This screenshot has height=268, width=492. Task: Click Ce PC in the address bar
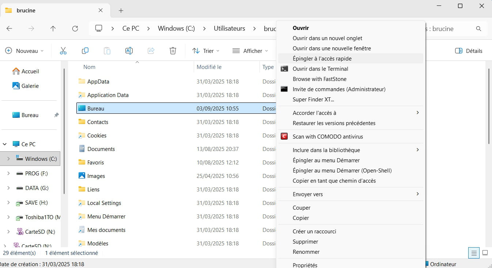coord(131,28)
